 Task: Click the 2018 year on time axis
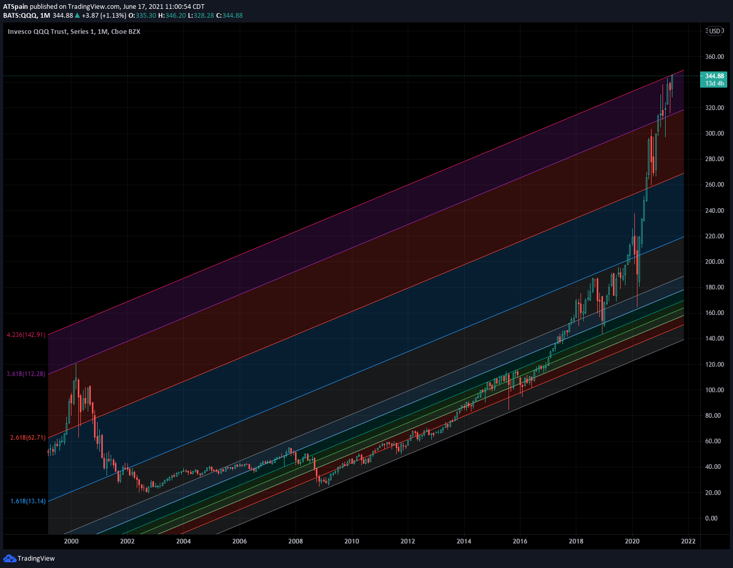point(576,541)
